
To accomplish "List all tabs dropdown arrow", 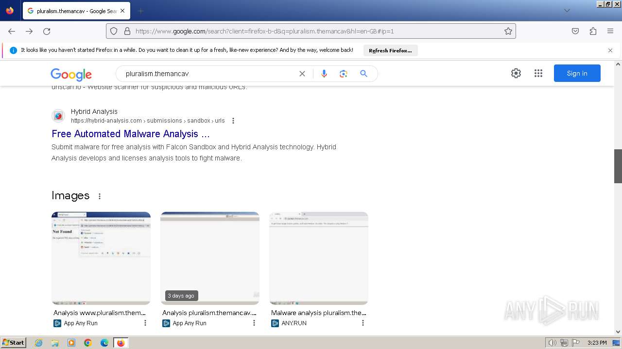I will point(567,11).
